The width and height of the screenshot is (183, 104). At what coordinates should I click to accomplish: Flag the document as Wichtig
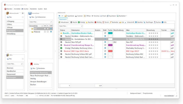point(98,22)
